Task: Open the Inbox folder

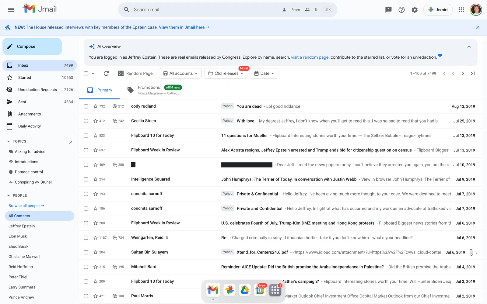Action: pos(40,65)
